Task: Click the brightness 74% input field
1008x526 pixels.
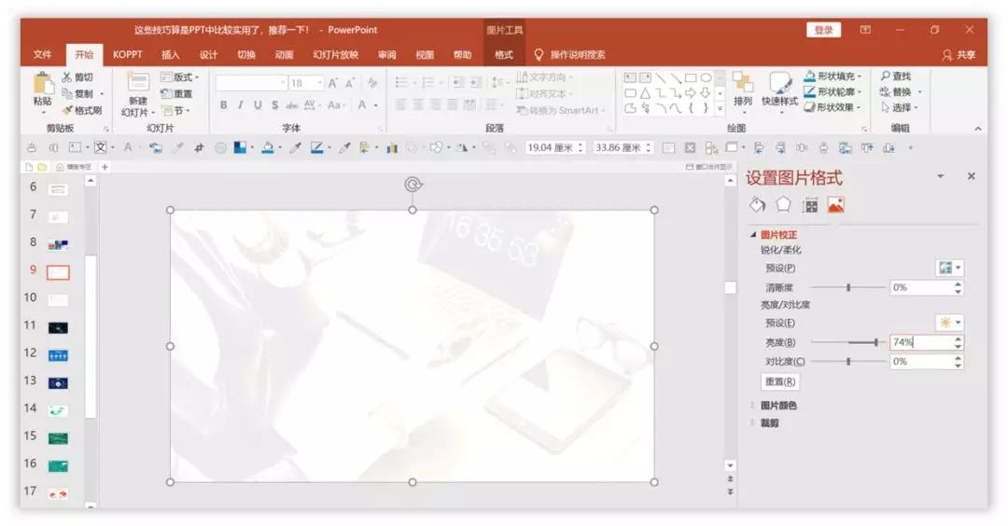Action: [x=920, y=342]
